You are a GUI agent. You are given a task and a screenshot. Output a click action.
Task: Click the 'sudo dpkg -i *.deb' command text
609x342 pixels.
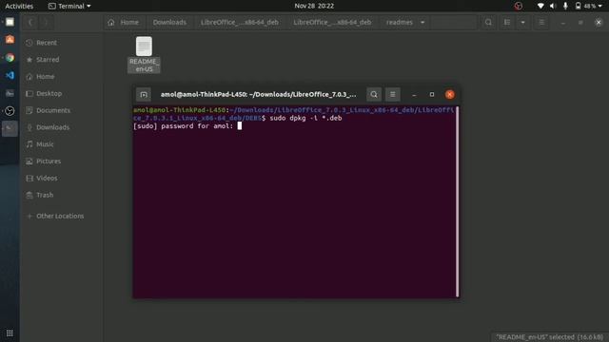[305, 118]
